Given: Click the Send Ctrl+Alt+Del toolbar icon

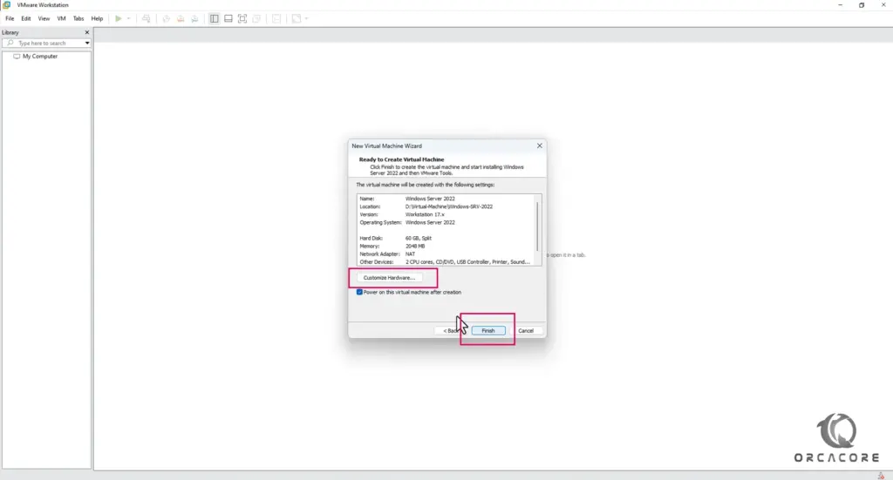Looking at the screenshot, I should tap(147, 19).
